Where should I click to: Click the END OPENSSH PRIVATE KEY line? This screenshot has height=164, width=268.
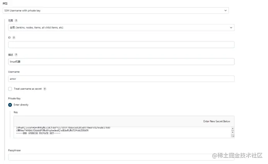tap(38, 133)
